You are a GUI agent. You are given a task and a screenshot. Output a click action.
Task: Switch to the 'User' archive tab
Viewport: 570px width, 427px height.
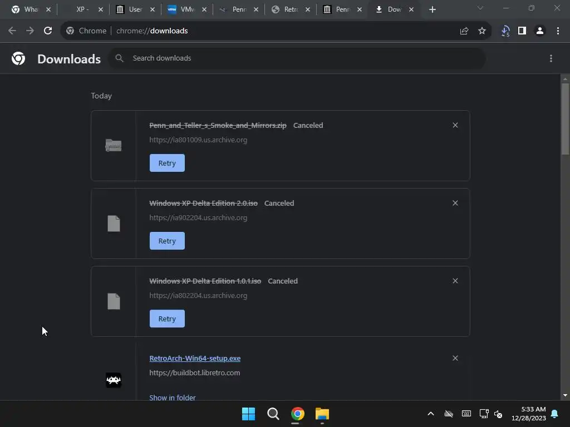(x=135, y=9)
